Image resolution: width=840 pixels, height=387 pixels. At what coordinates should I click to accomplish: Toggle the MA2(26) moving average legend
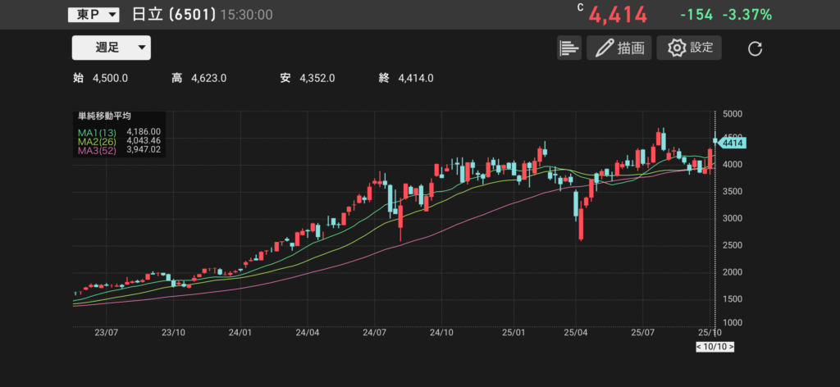pyautogui.click(x=97, y=141)
